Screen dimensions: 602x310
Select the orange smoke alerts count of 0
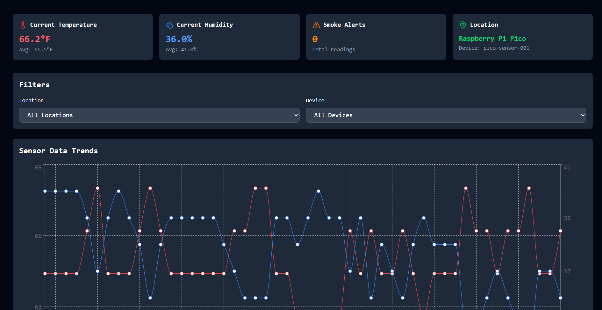click(314, 39)
